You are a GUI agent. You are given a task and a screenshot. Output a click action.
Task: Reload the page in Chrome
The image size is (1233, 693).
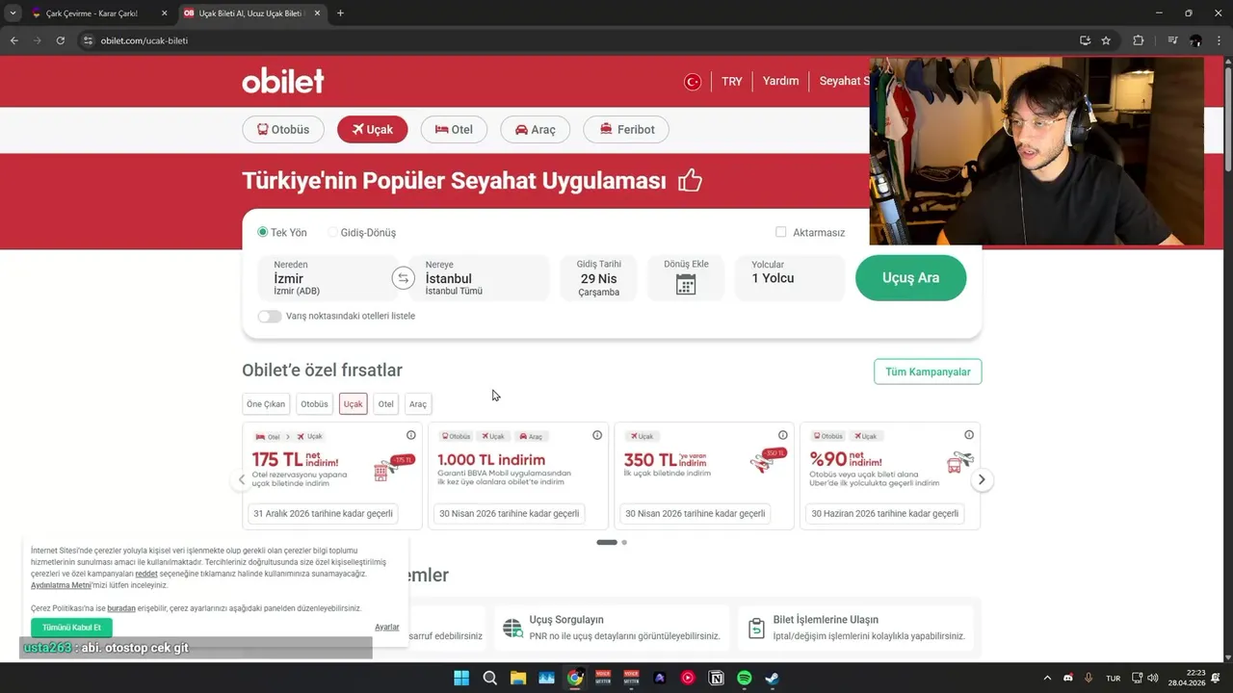pos(61,40)
